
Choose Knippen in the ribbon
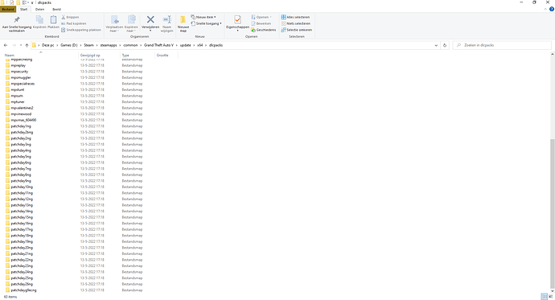[x=70, y=17]
